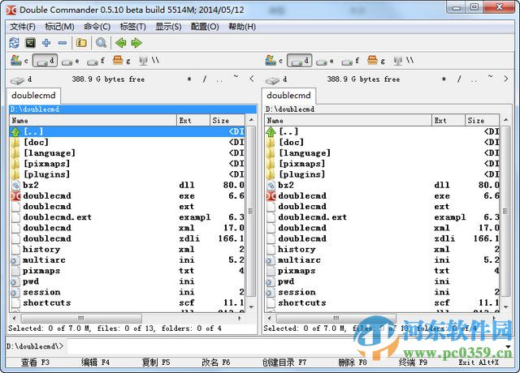Open network drive \\ in right panel

(x=404, y=61)
